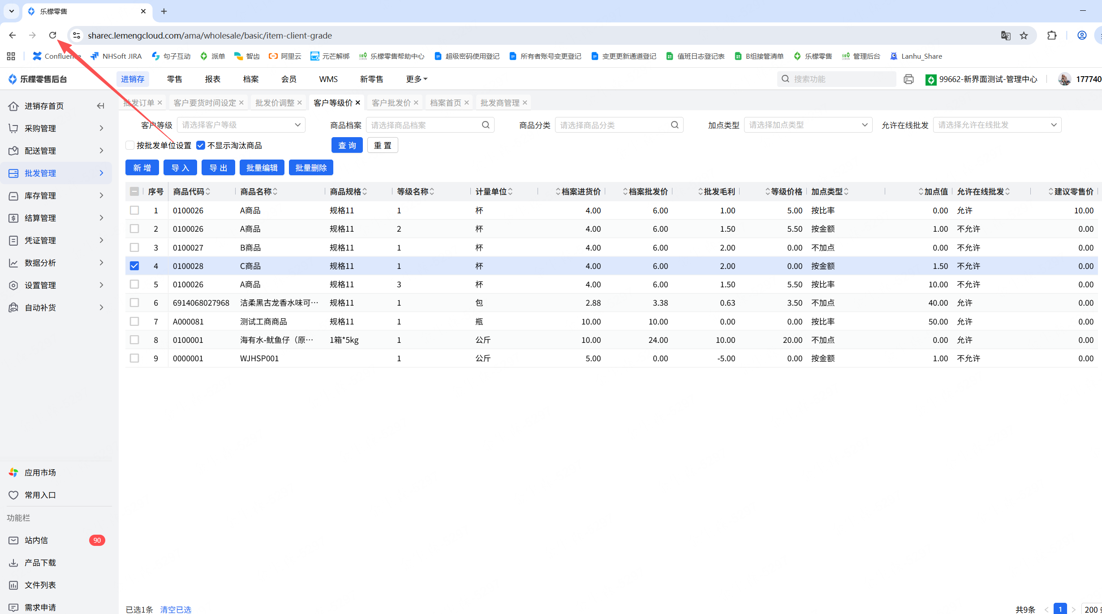1102x614 pixels.
Task: Click the printer icon in header
Action: click(908, 79)
